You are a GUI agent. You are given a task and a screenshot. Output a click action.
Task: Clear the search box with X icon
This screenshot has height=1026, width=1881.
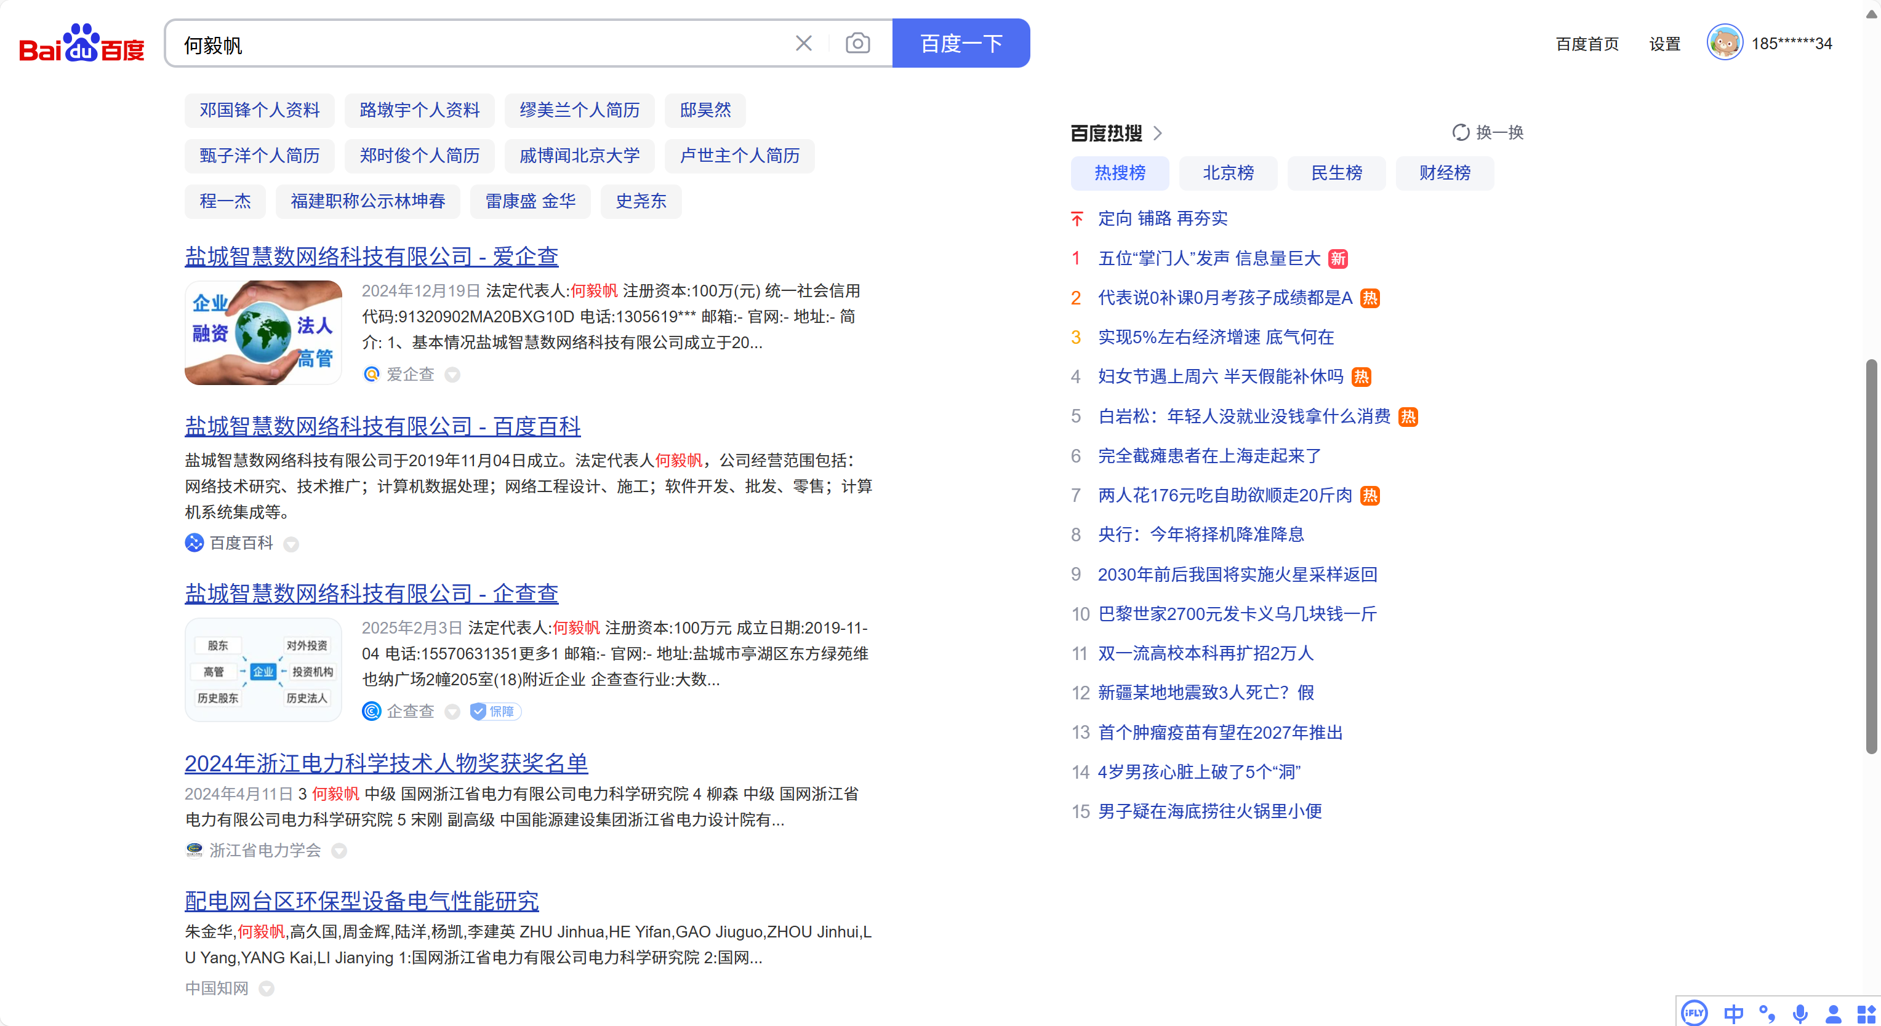[x=803, y=44]
